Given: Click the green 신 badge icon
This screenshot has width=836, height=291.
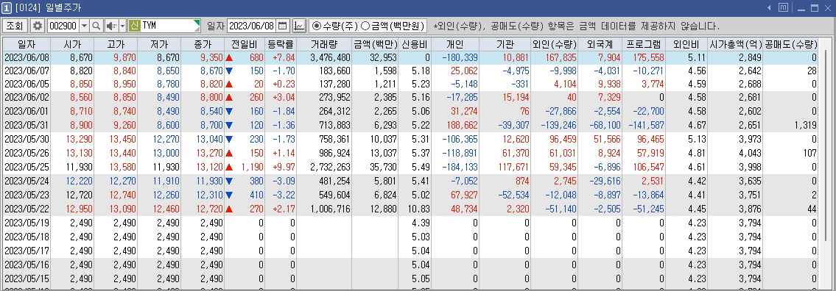Looking at the screenshot, I should pyautogui.click(x=134, y=26).
